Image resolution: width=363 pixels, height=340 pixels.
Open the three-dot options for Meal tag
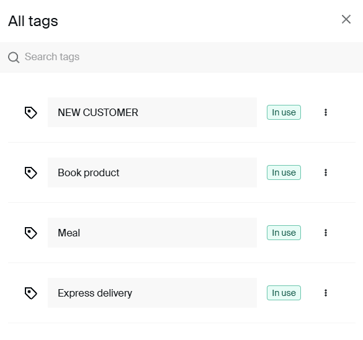[326, 233]
